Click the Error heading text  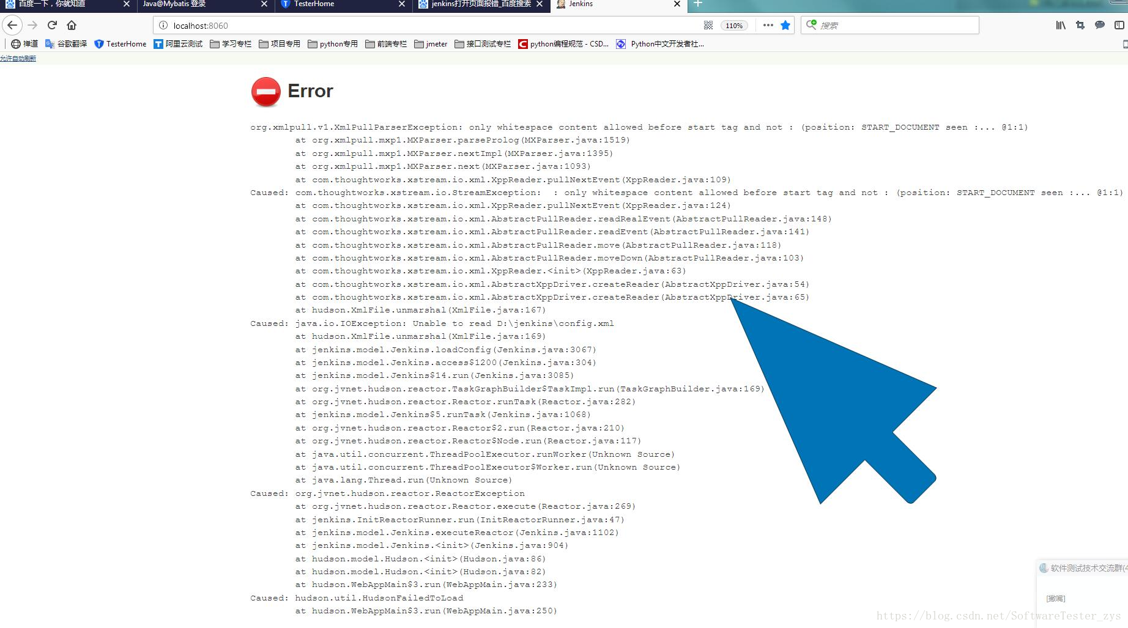point(310,91)
